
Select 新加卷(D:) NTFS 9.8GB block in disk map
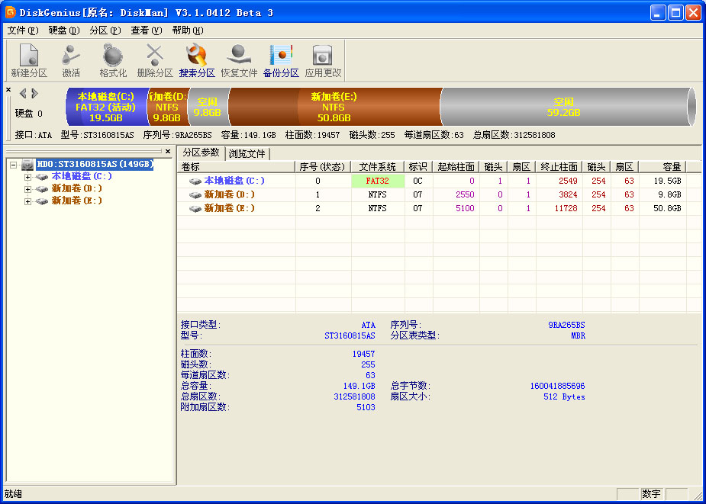(167, 107)
